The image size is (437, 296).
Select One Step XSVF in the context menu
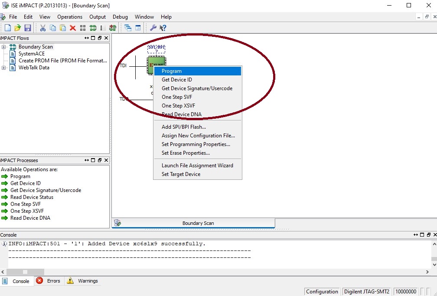[x=198, y=106]
